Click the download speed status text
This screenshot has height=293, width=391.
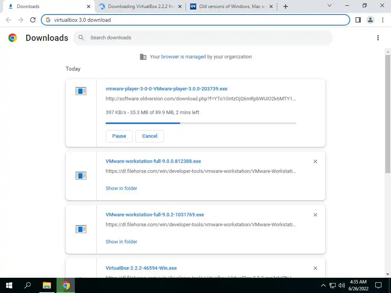pos(152,113)
